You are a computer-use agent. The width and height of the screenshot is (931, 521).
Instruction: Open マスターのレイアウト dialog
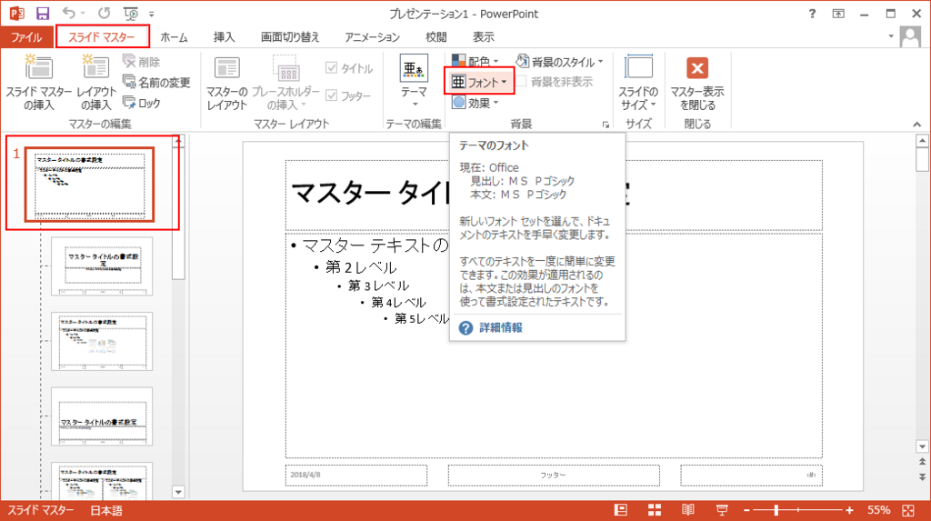click(226, 83)
